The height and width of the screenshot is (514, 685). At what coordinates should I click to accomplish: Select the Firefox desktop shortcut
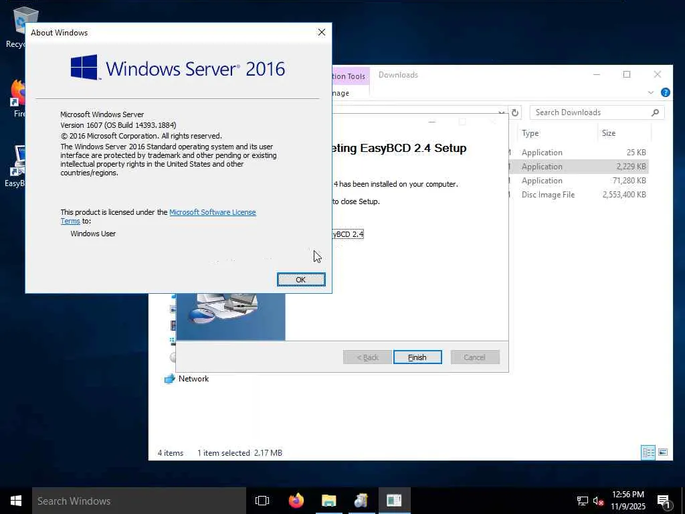coord(17,99)
